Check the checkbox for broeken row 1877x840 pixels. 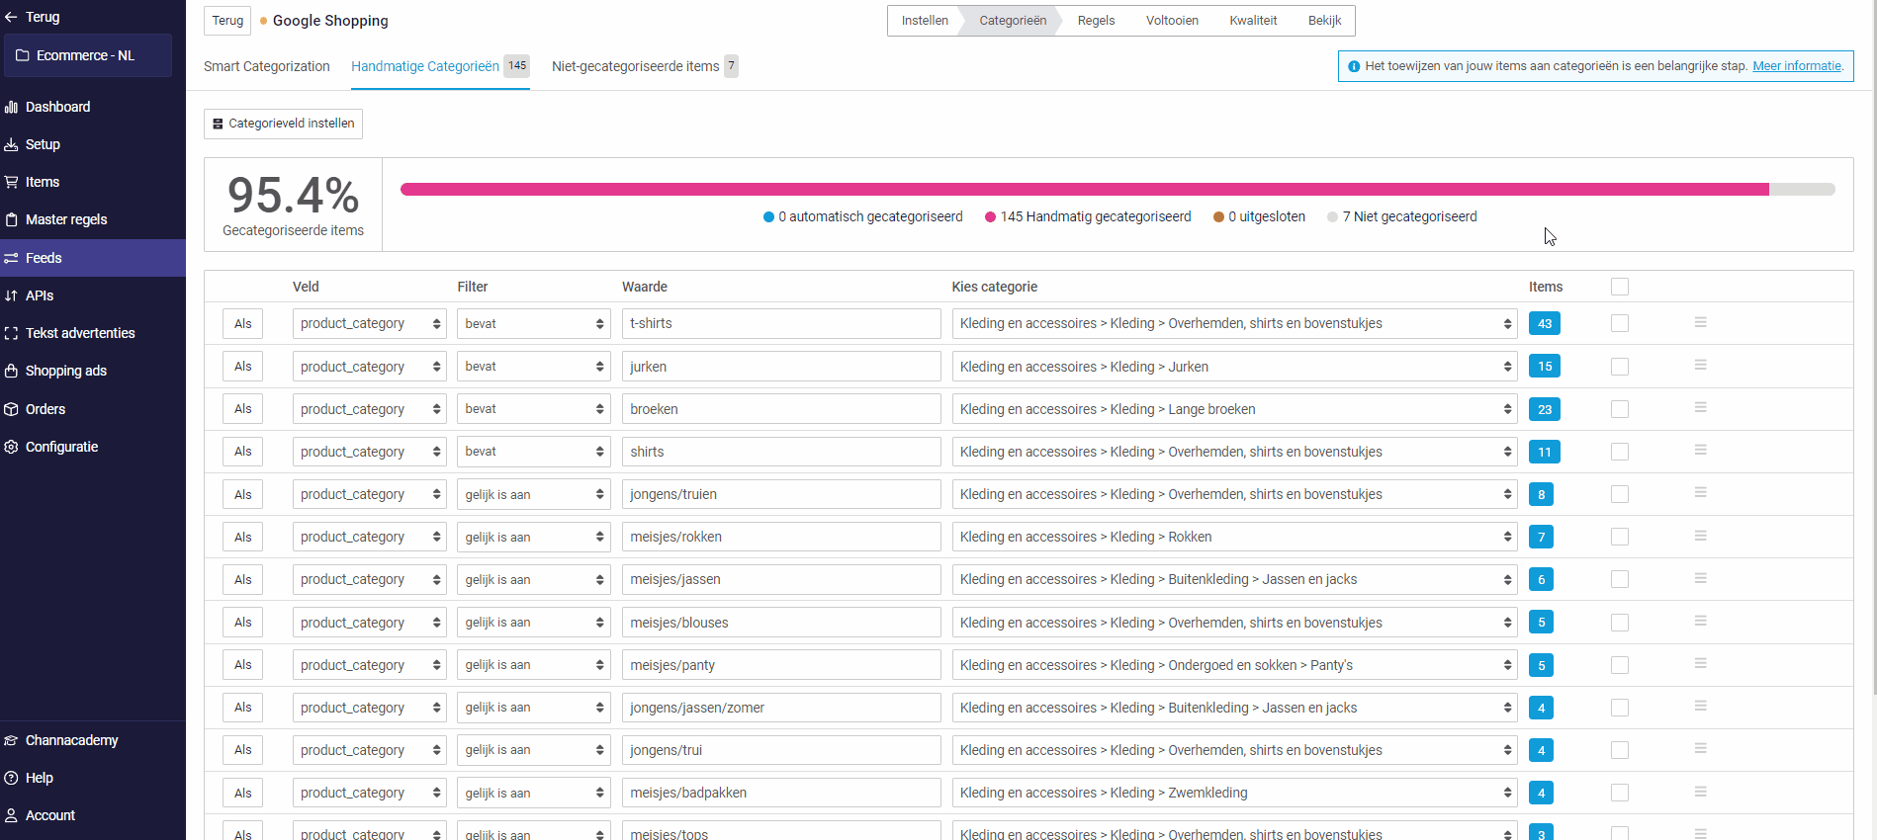[x=1620, y=409]
